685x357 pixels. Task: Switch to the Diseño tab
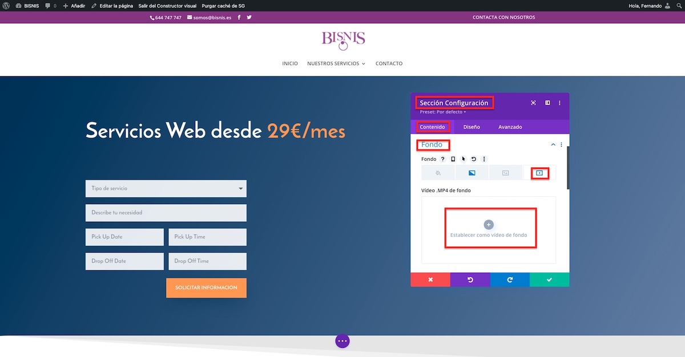click(472, 127)
